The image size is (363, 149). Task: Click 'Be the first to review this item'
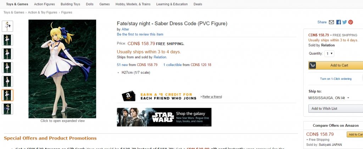(140, 34)
